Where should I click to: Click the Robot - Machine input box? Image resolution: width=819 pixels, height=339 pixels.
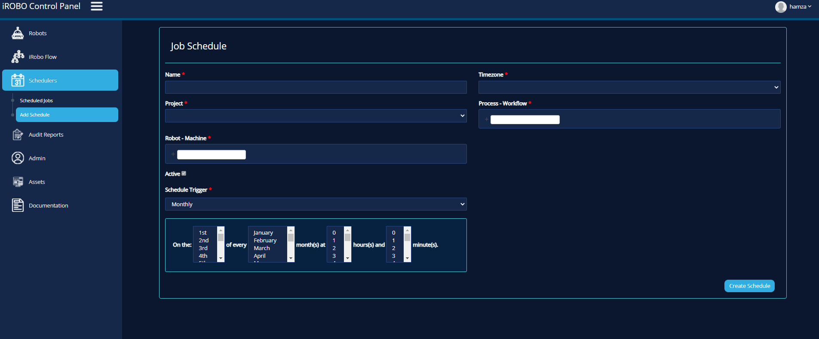pyautogui.click(x=316, y=154)
